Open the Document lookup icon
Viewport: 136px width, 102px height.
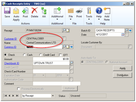point(130,47)
